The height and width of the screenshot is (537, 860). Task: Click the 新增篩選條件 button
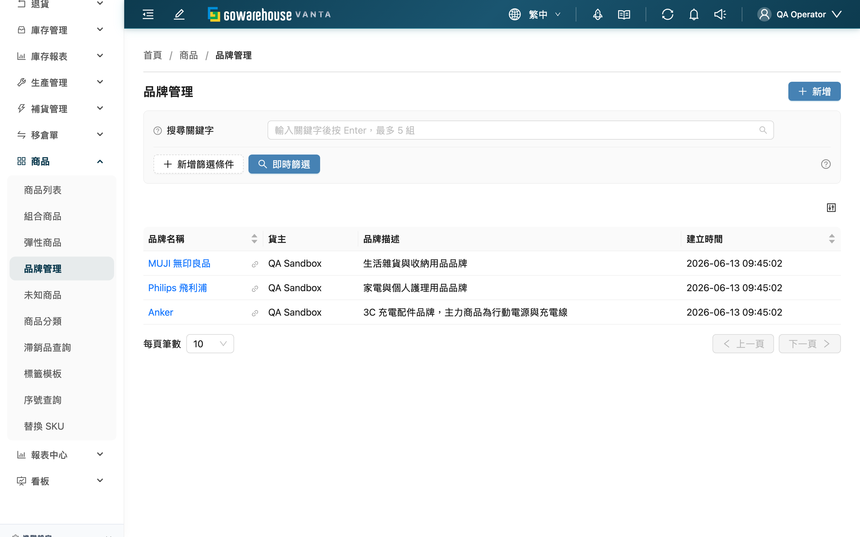tap(199, 164)
